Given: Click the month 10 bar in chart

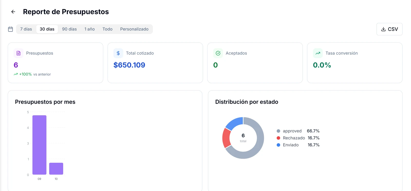Looking at the screenshot, I should [56, 169].
